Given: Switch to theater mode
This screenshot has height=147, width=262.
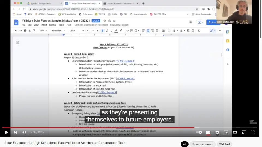Looking at the screenshot, I should tap(235, 133).
